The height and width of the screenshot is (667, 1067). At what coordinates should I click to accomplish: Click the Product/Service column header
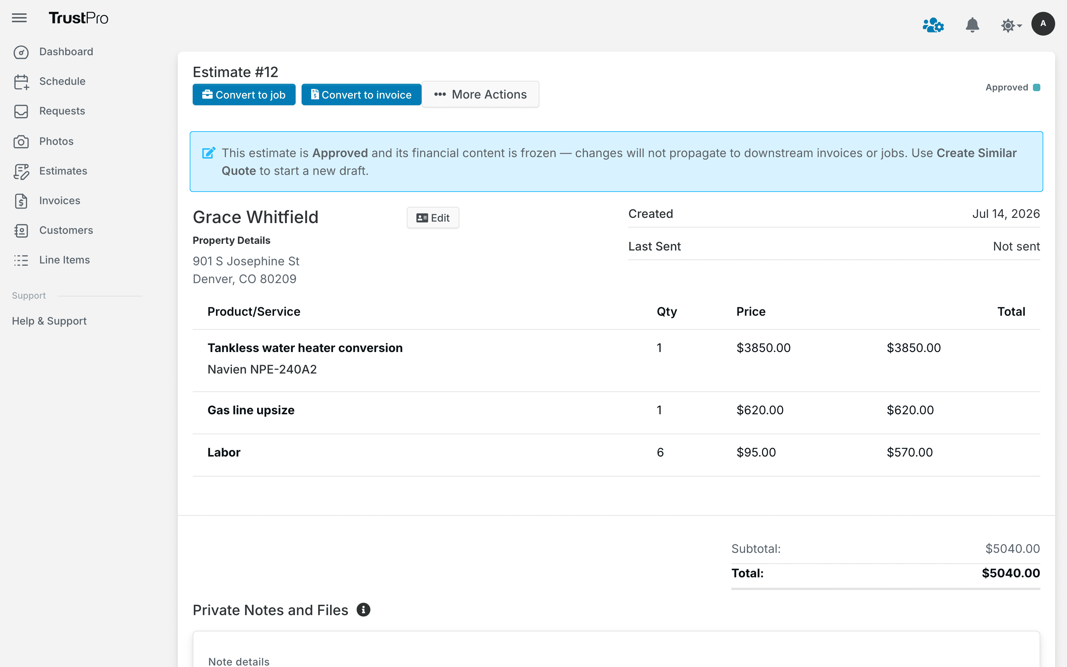coord(253,311)
